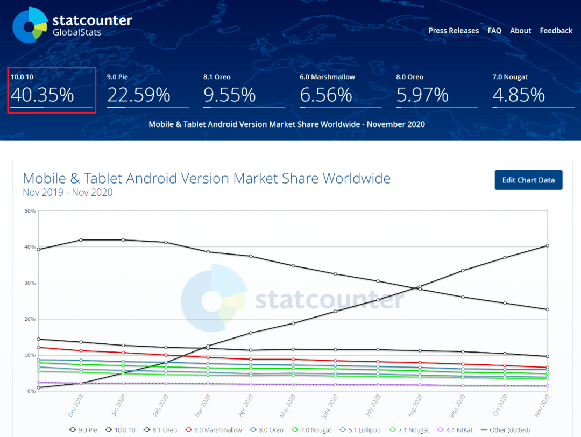Open the Press Releases page
Screen dimensions: 581x437
pyautogui.click(x=454, y=31)
